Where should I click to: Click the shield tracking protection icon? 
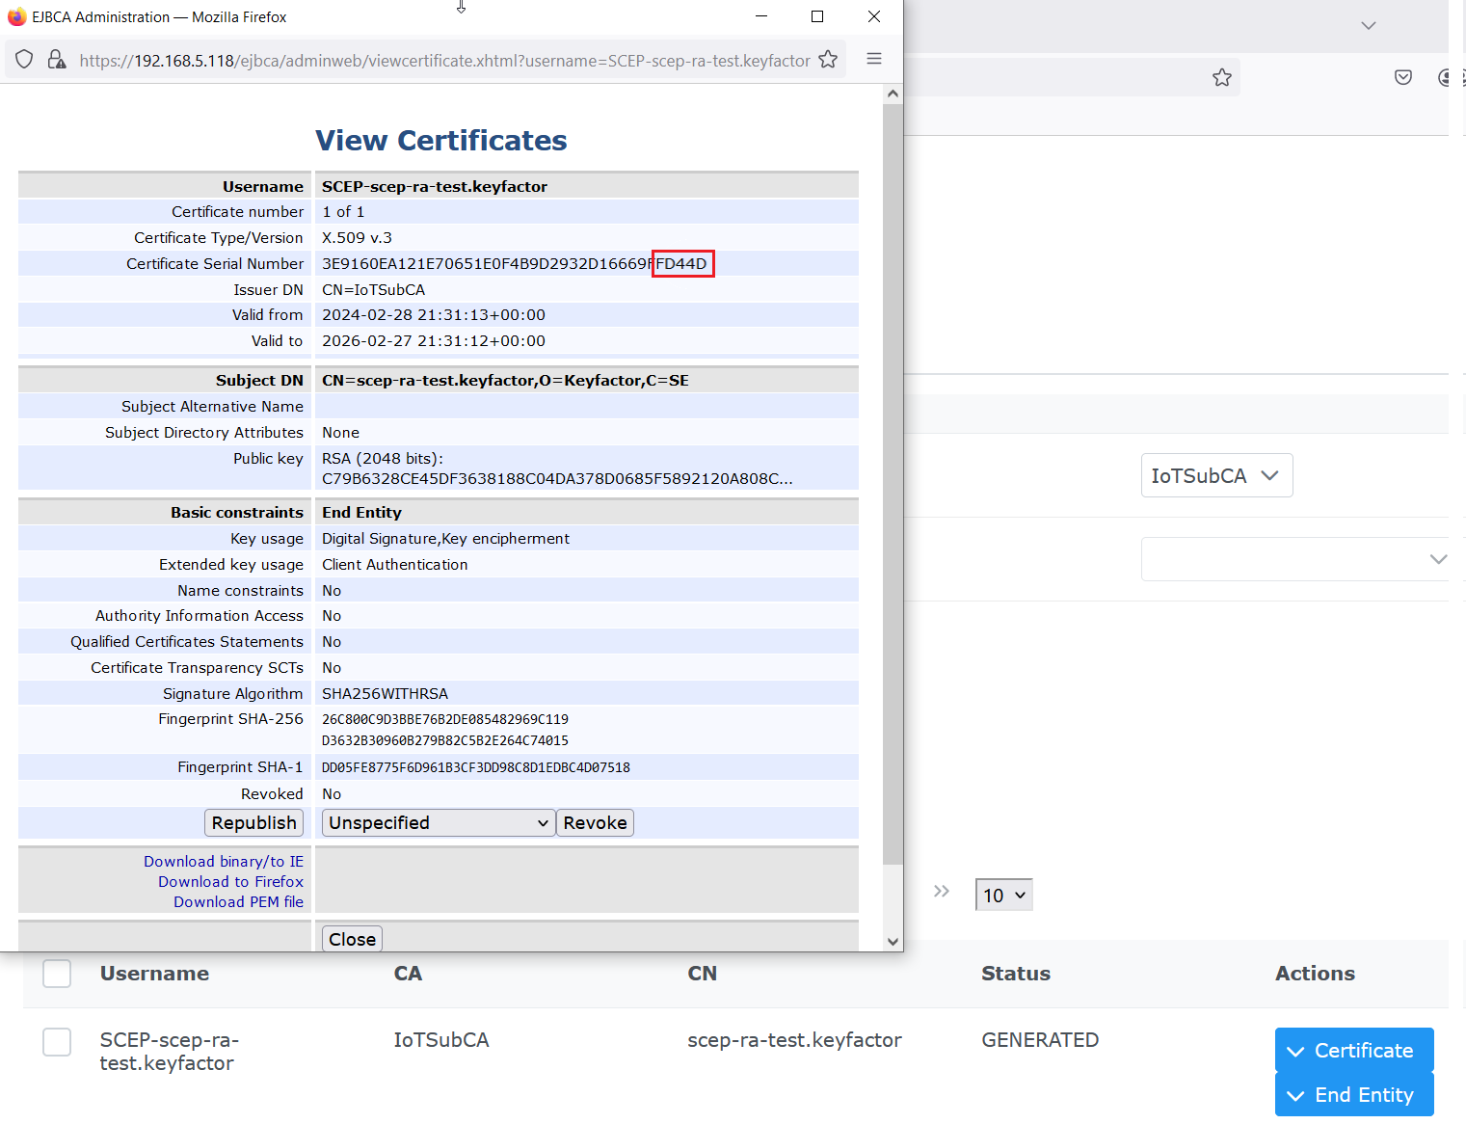(25, 60)
